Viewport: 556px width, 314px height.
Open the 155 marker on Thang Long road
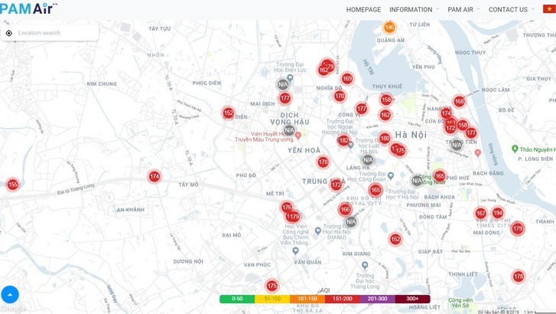pos(12,185)
